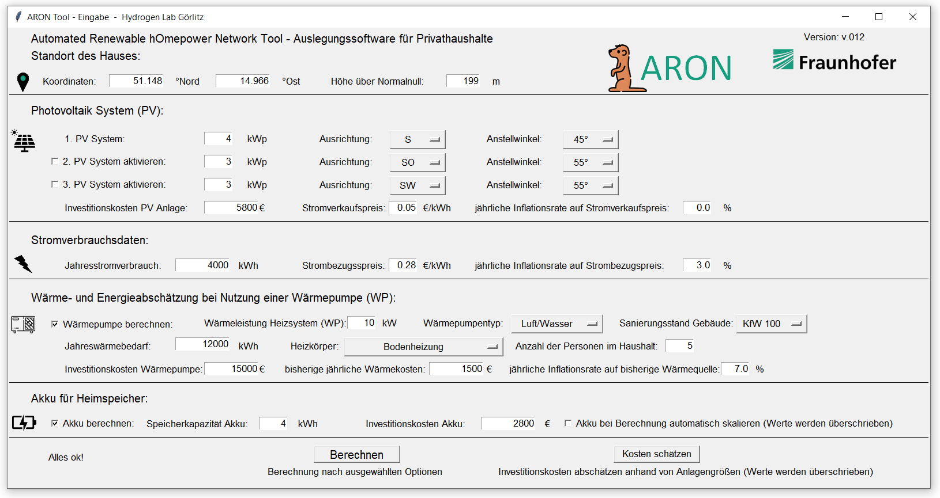
Task: Open Wärmepumpentyp dropdown Luft/Wasser
Action: tap(557, 324)
